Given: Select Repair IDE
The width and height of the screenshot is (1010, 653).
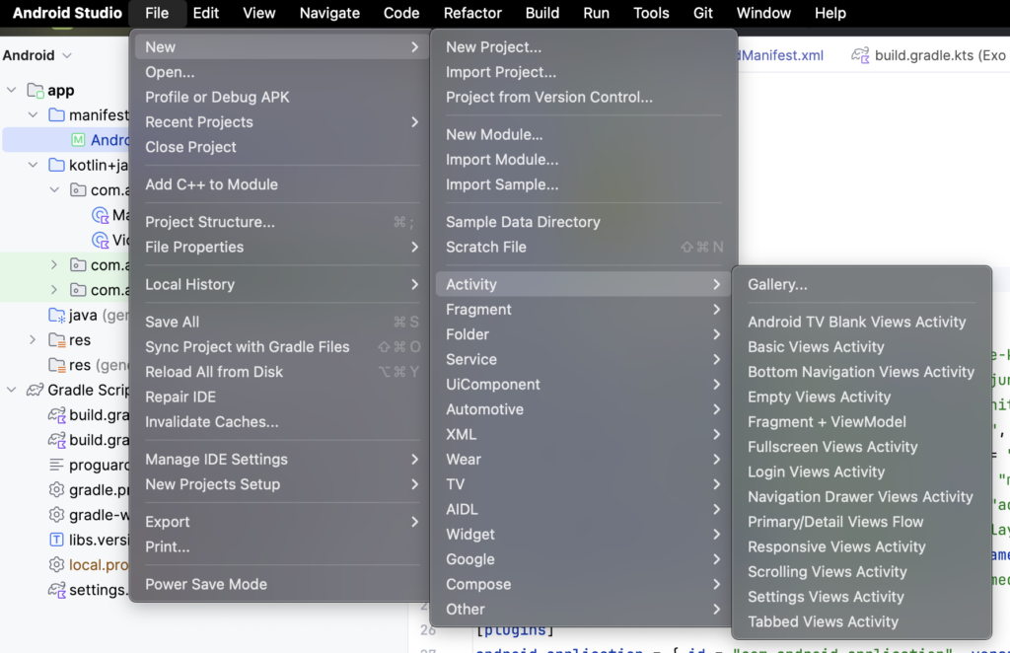Looking at the screenshot, I should (281, 397).
